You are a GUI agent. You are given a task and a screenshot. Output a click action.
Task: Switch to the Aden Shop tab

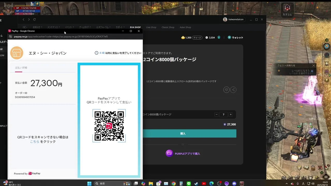pyautogui.click(x=185, y=27)
